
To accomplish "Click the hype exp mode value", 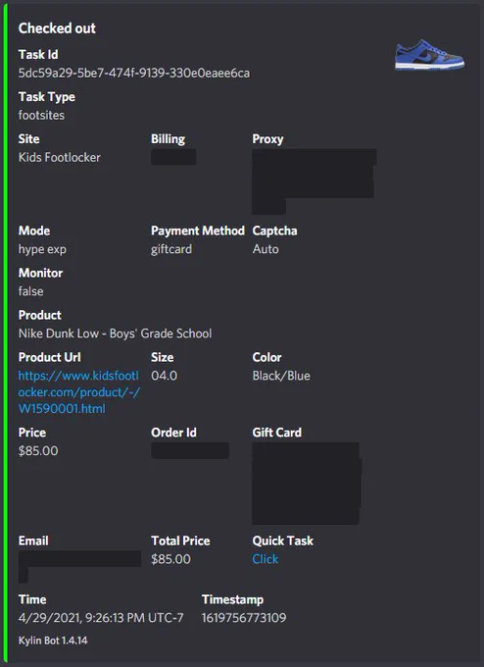I will tap(42, 249).
